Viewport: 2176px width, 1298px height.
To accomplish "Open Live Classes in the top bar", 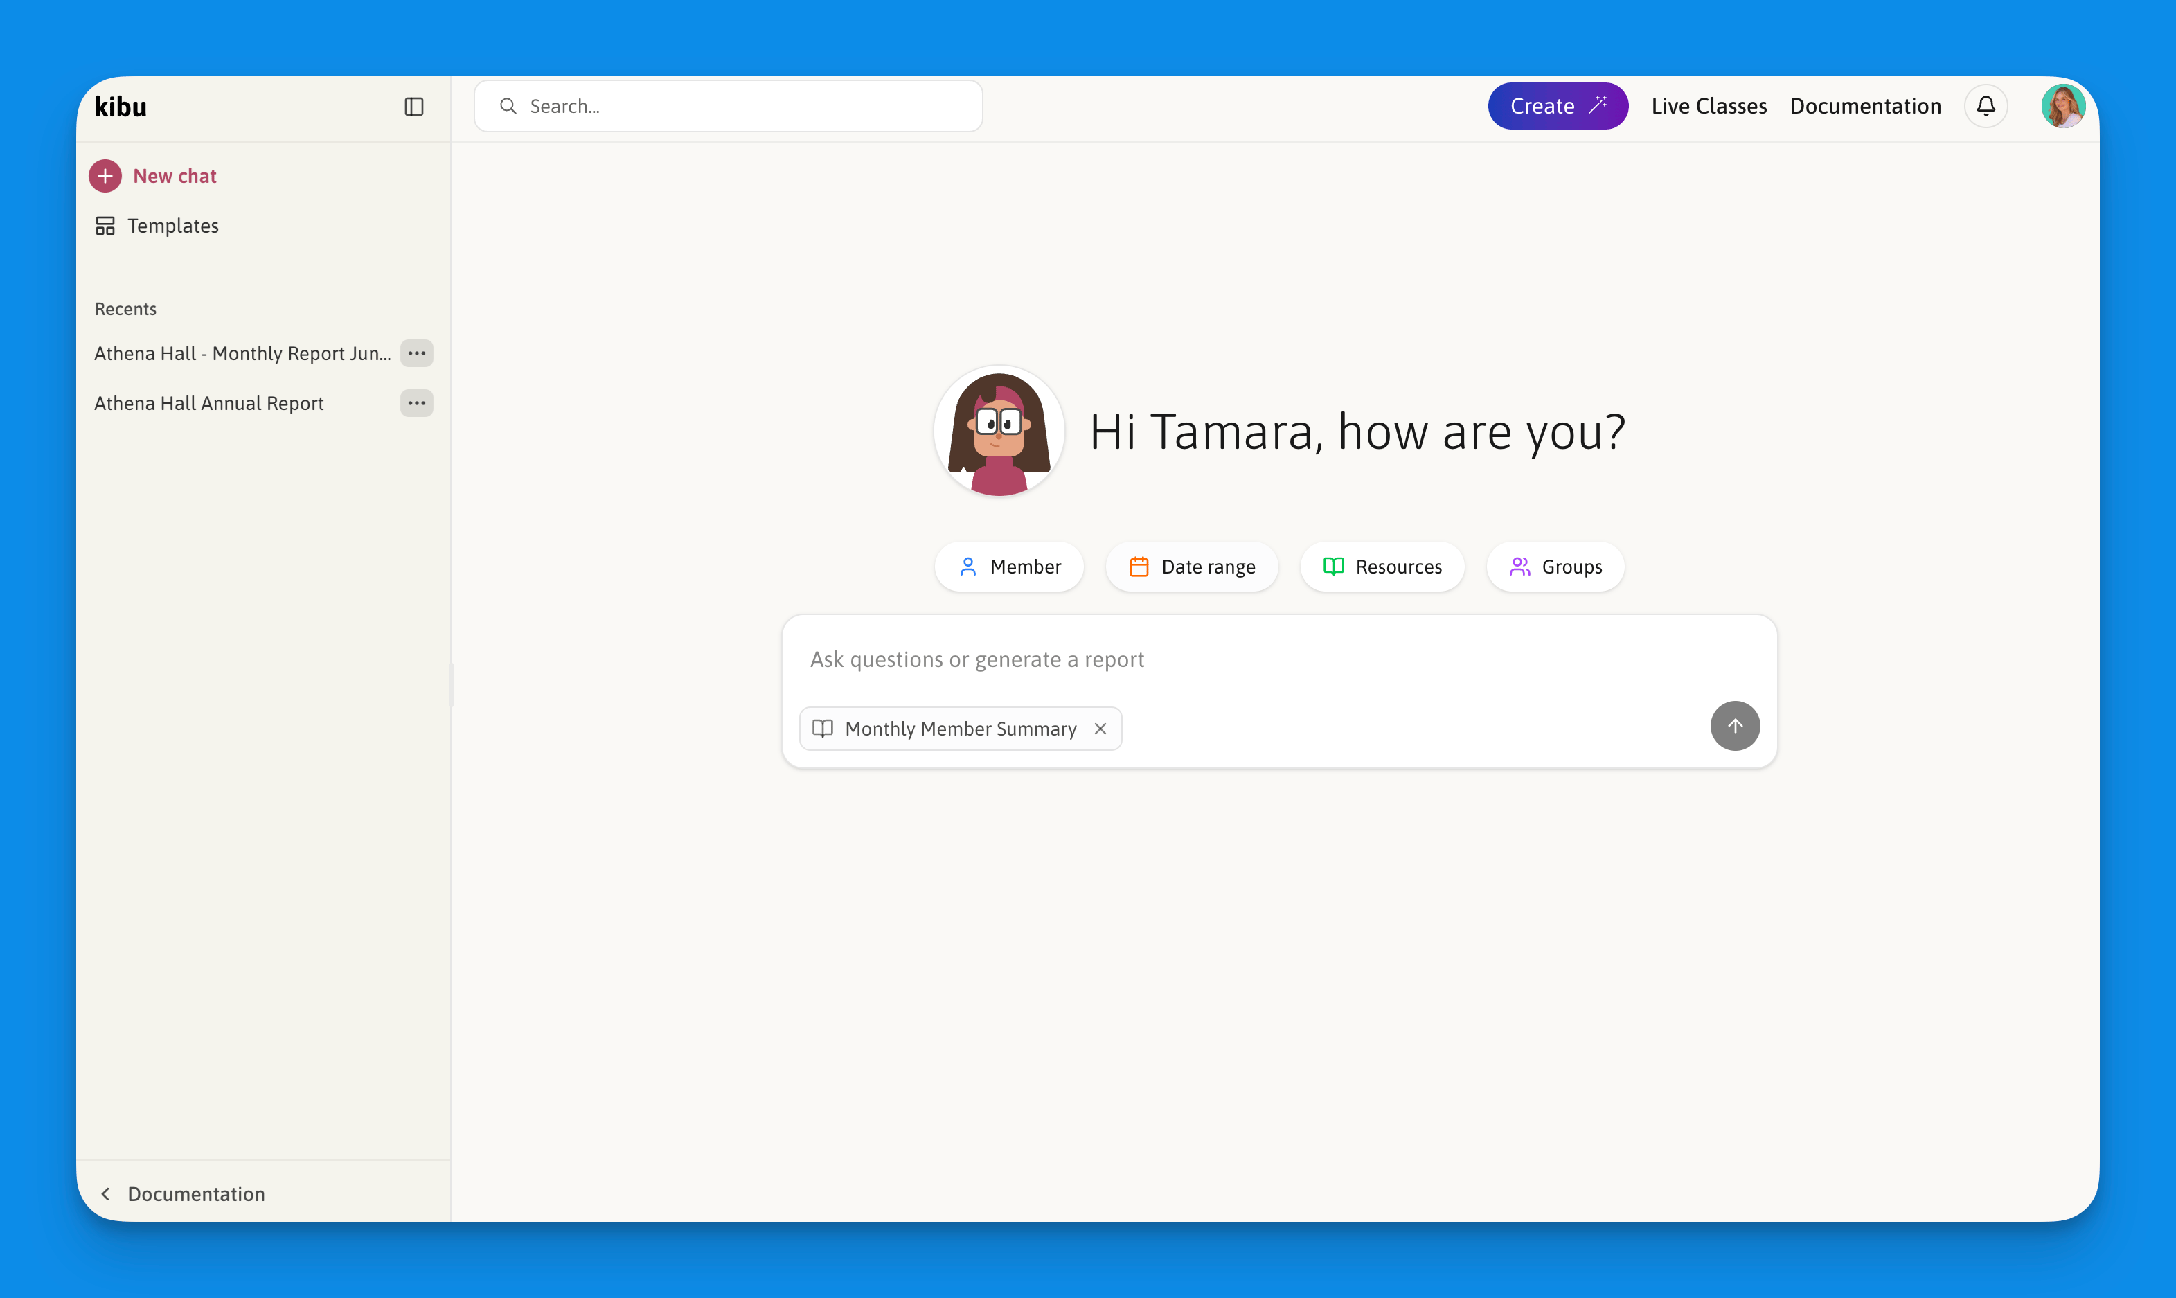I will (1709, 106).
